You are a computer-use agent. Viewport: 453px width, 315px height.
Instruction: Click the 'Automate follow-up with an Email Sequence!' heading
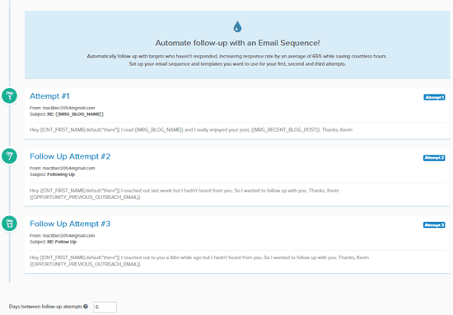pyautogui.click(x=237, y=43)
